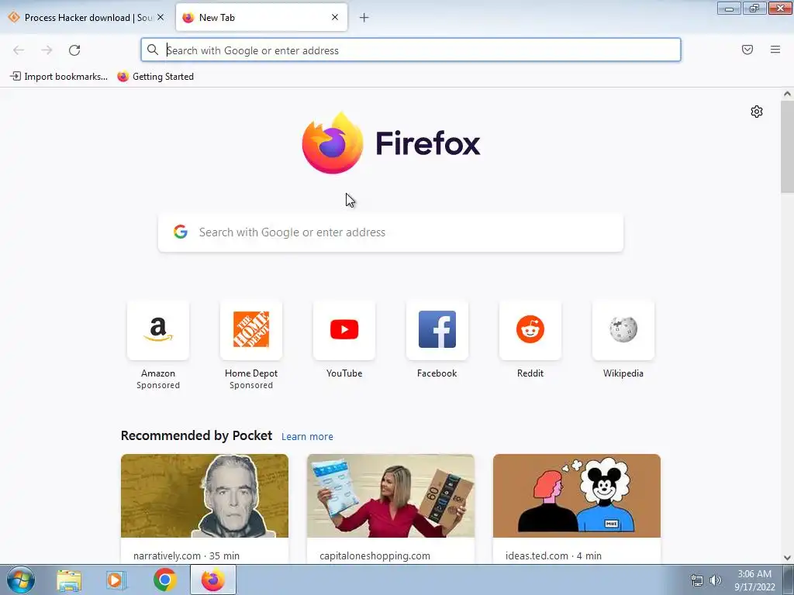
Task: Open the Windows Start menu
Action: (21, 580)
